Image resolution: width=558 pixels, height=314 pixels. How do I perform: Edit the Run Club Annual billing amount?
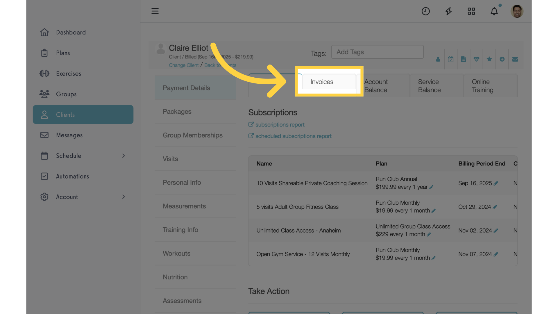click(x=431, y=187)
